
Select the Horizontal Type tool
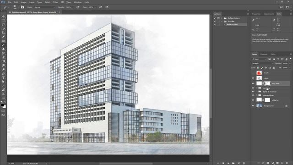[x=3, y=77]
